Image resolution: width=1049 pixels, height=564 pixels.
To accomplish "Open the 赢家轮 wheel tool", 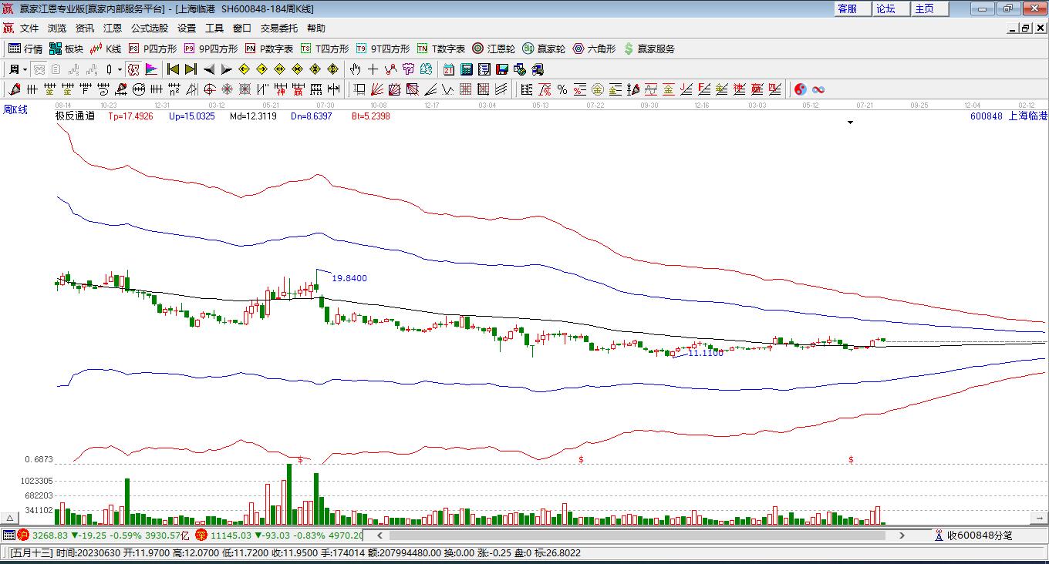I will (544, 49).
